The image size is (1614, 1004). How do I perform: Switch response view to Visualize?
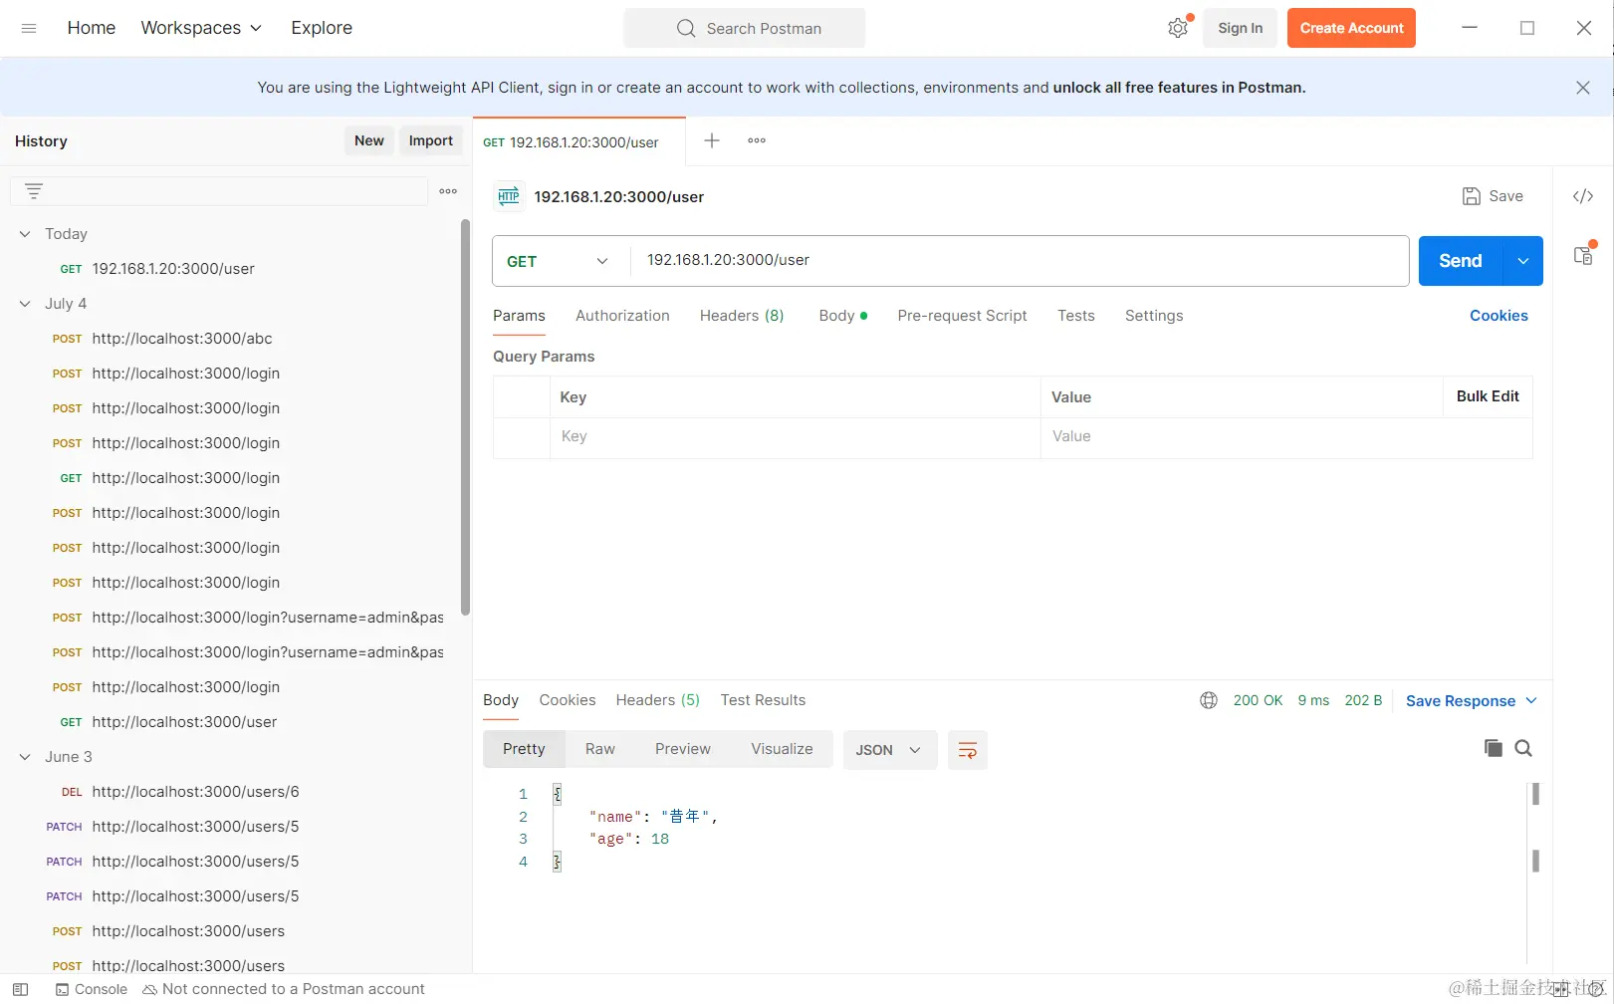pyautogui.click(x=782, y=749)
